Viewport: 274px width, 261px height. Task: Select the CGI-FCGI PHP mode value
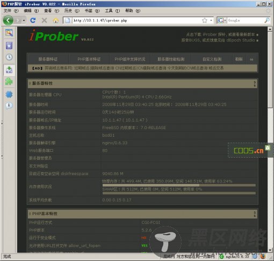point(150,223)
